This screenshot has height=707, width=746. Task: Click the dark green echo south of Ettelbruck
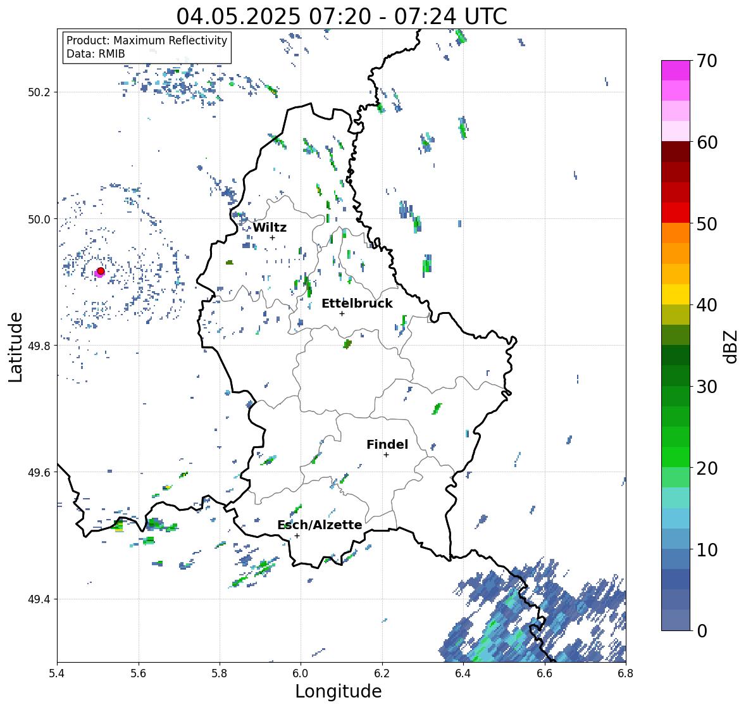click(347, 344)
